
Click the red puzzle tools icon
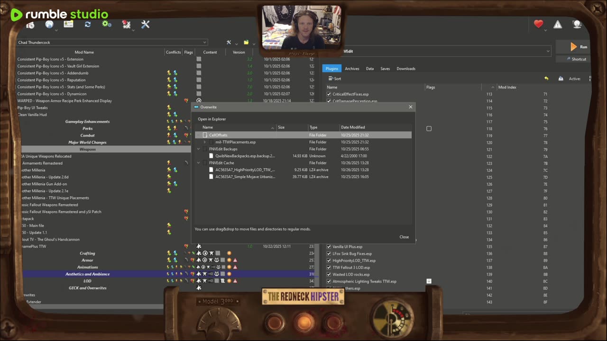click(x=126, y=25)
